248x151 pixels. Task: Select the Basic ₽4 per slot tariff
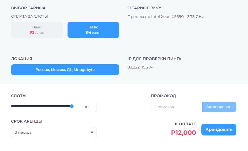click(x=93, y=30)
